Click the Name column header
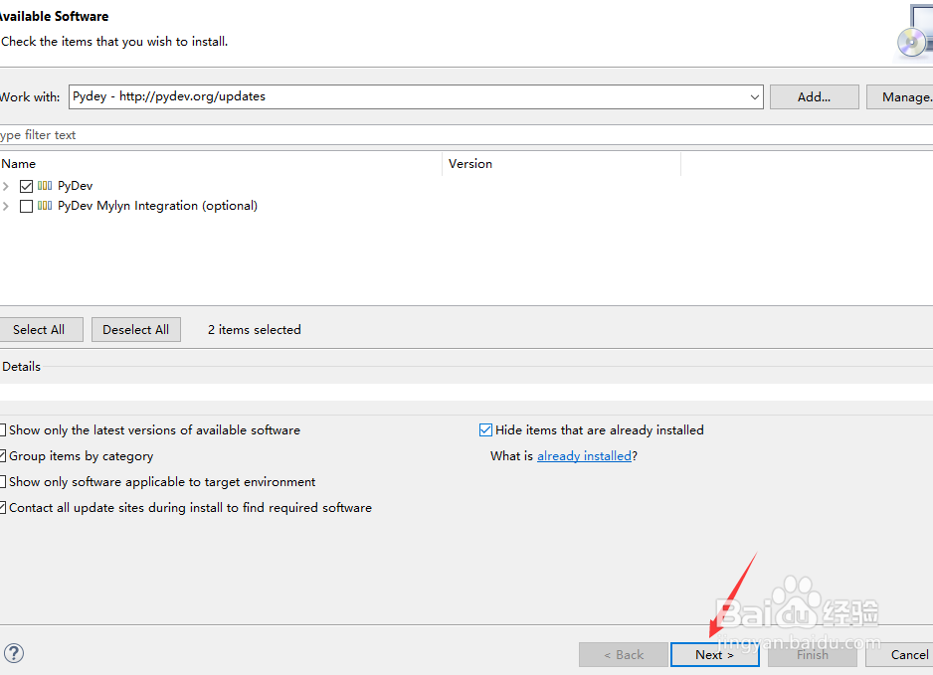The height and width of the screenshot is (675, 933). pos(220,164)
